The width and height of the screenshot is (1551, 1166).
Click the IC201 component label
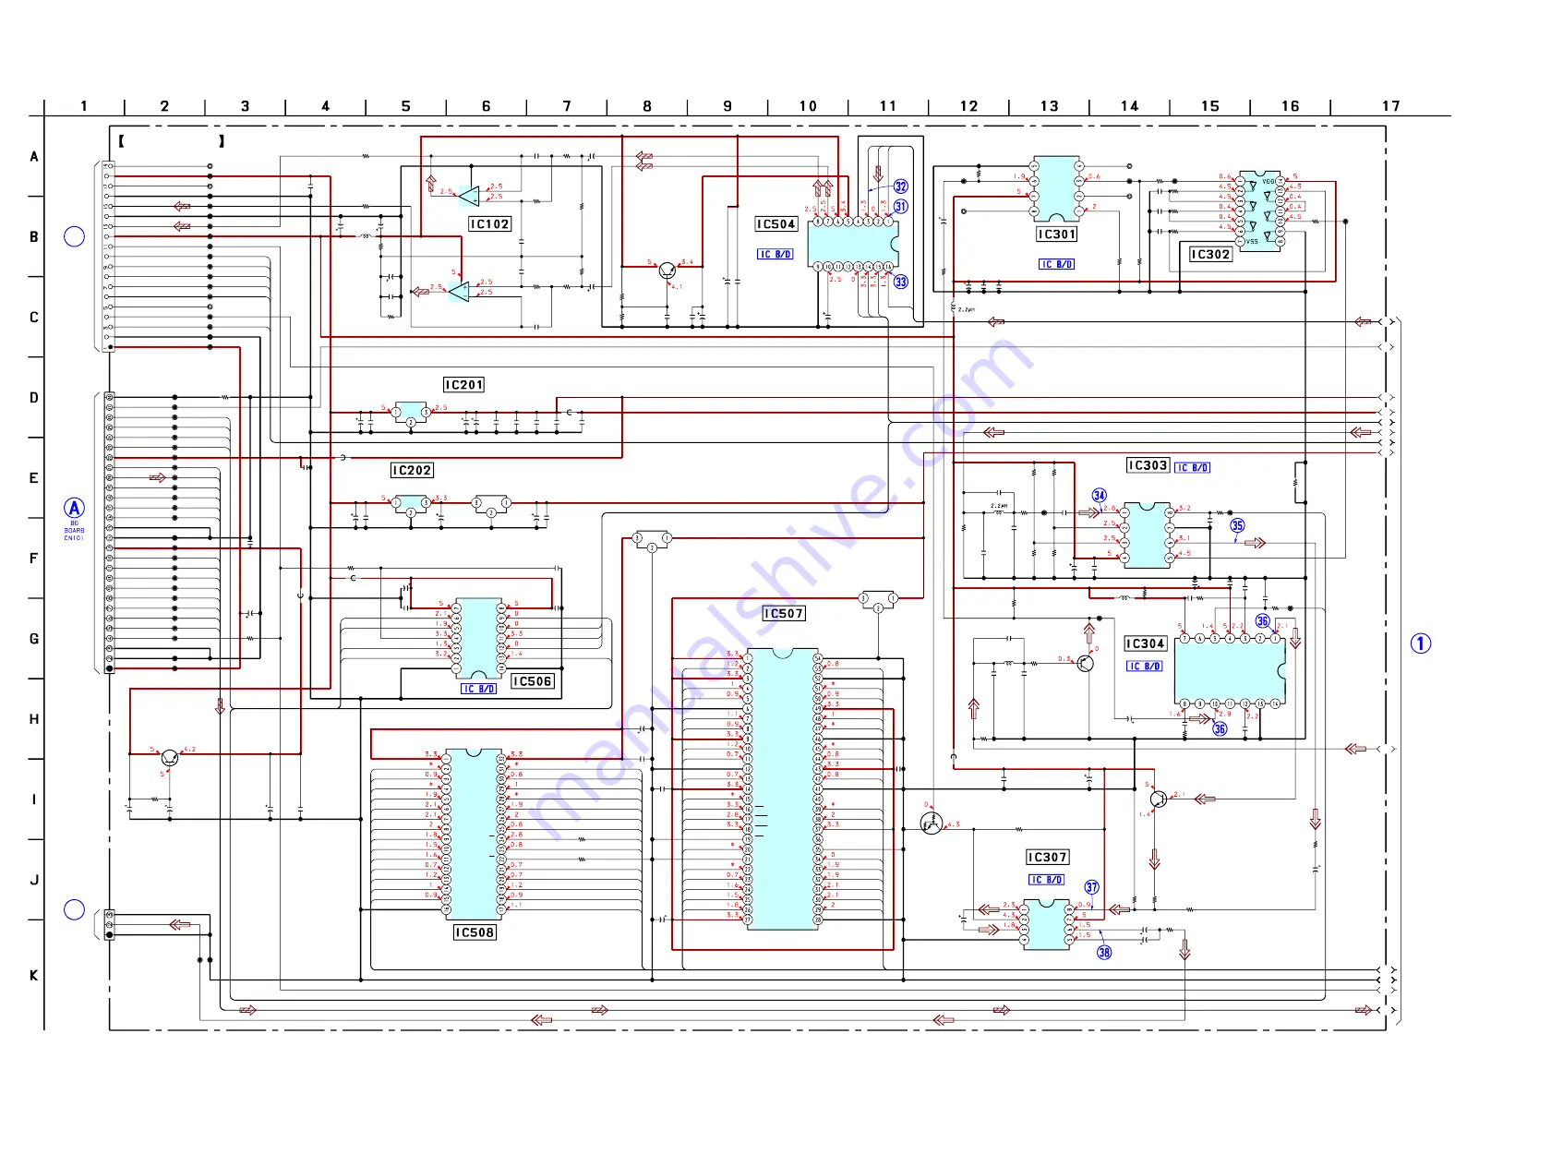click(x=463, y=385)
